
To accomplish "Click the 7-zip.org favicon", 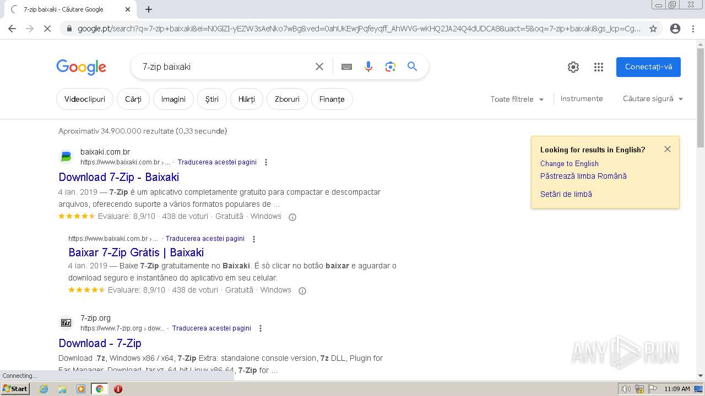I will 66,323.
